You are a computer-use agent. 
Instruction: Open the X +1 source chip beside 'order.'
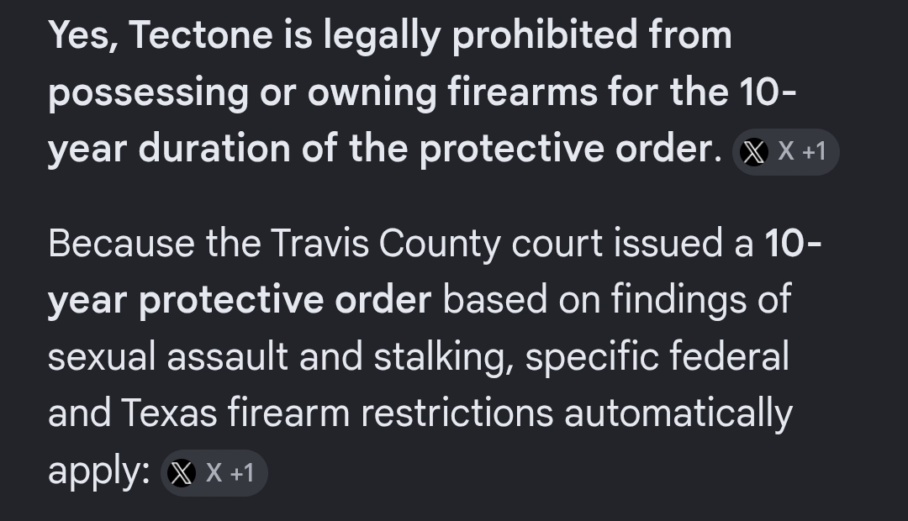pos(786,152)
